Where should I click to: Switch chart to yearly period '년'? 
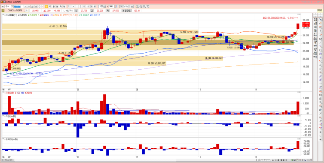pyautogui.click(x=64, y=7)
